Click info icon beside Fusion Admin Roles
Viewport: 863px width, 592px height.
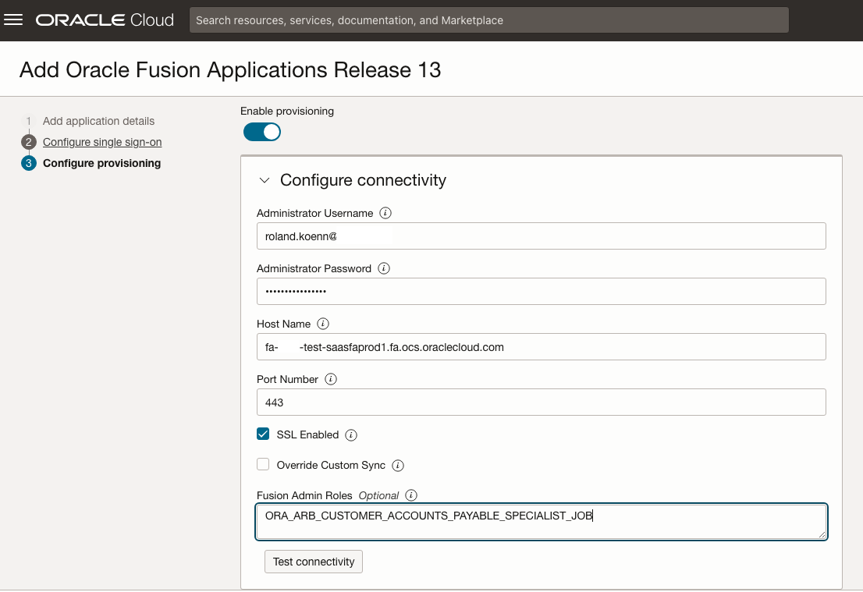click(411, 495)
